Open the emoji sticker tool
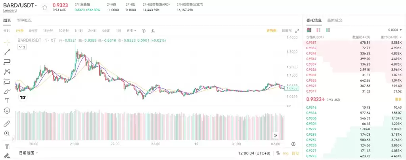This screenshot has width=406, height=160. [7, 110]
